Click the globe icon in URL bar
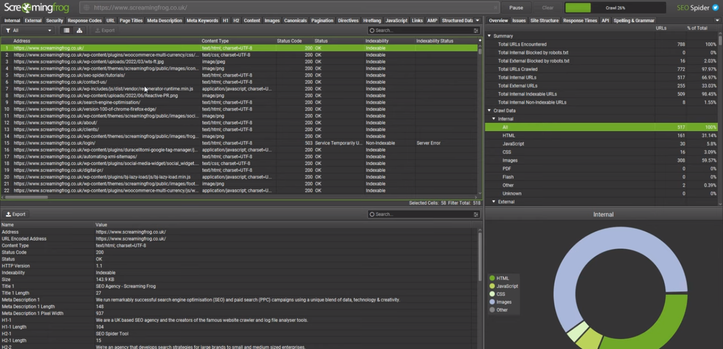Screen dimensions: 723x349 coord(86,8)
